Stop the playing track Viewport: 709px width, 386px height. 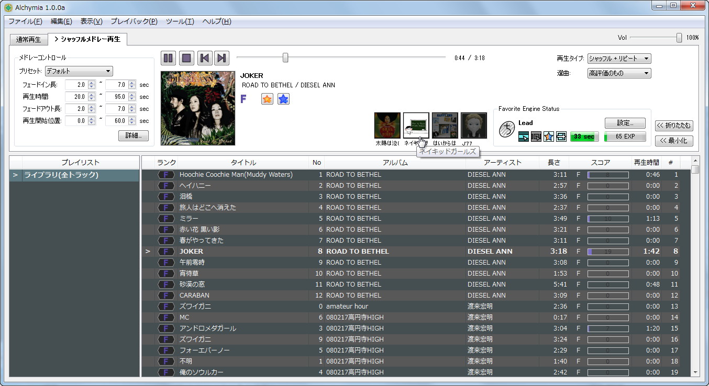(186, 58)
